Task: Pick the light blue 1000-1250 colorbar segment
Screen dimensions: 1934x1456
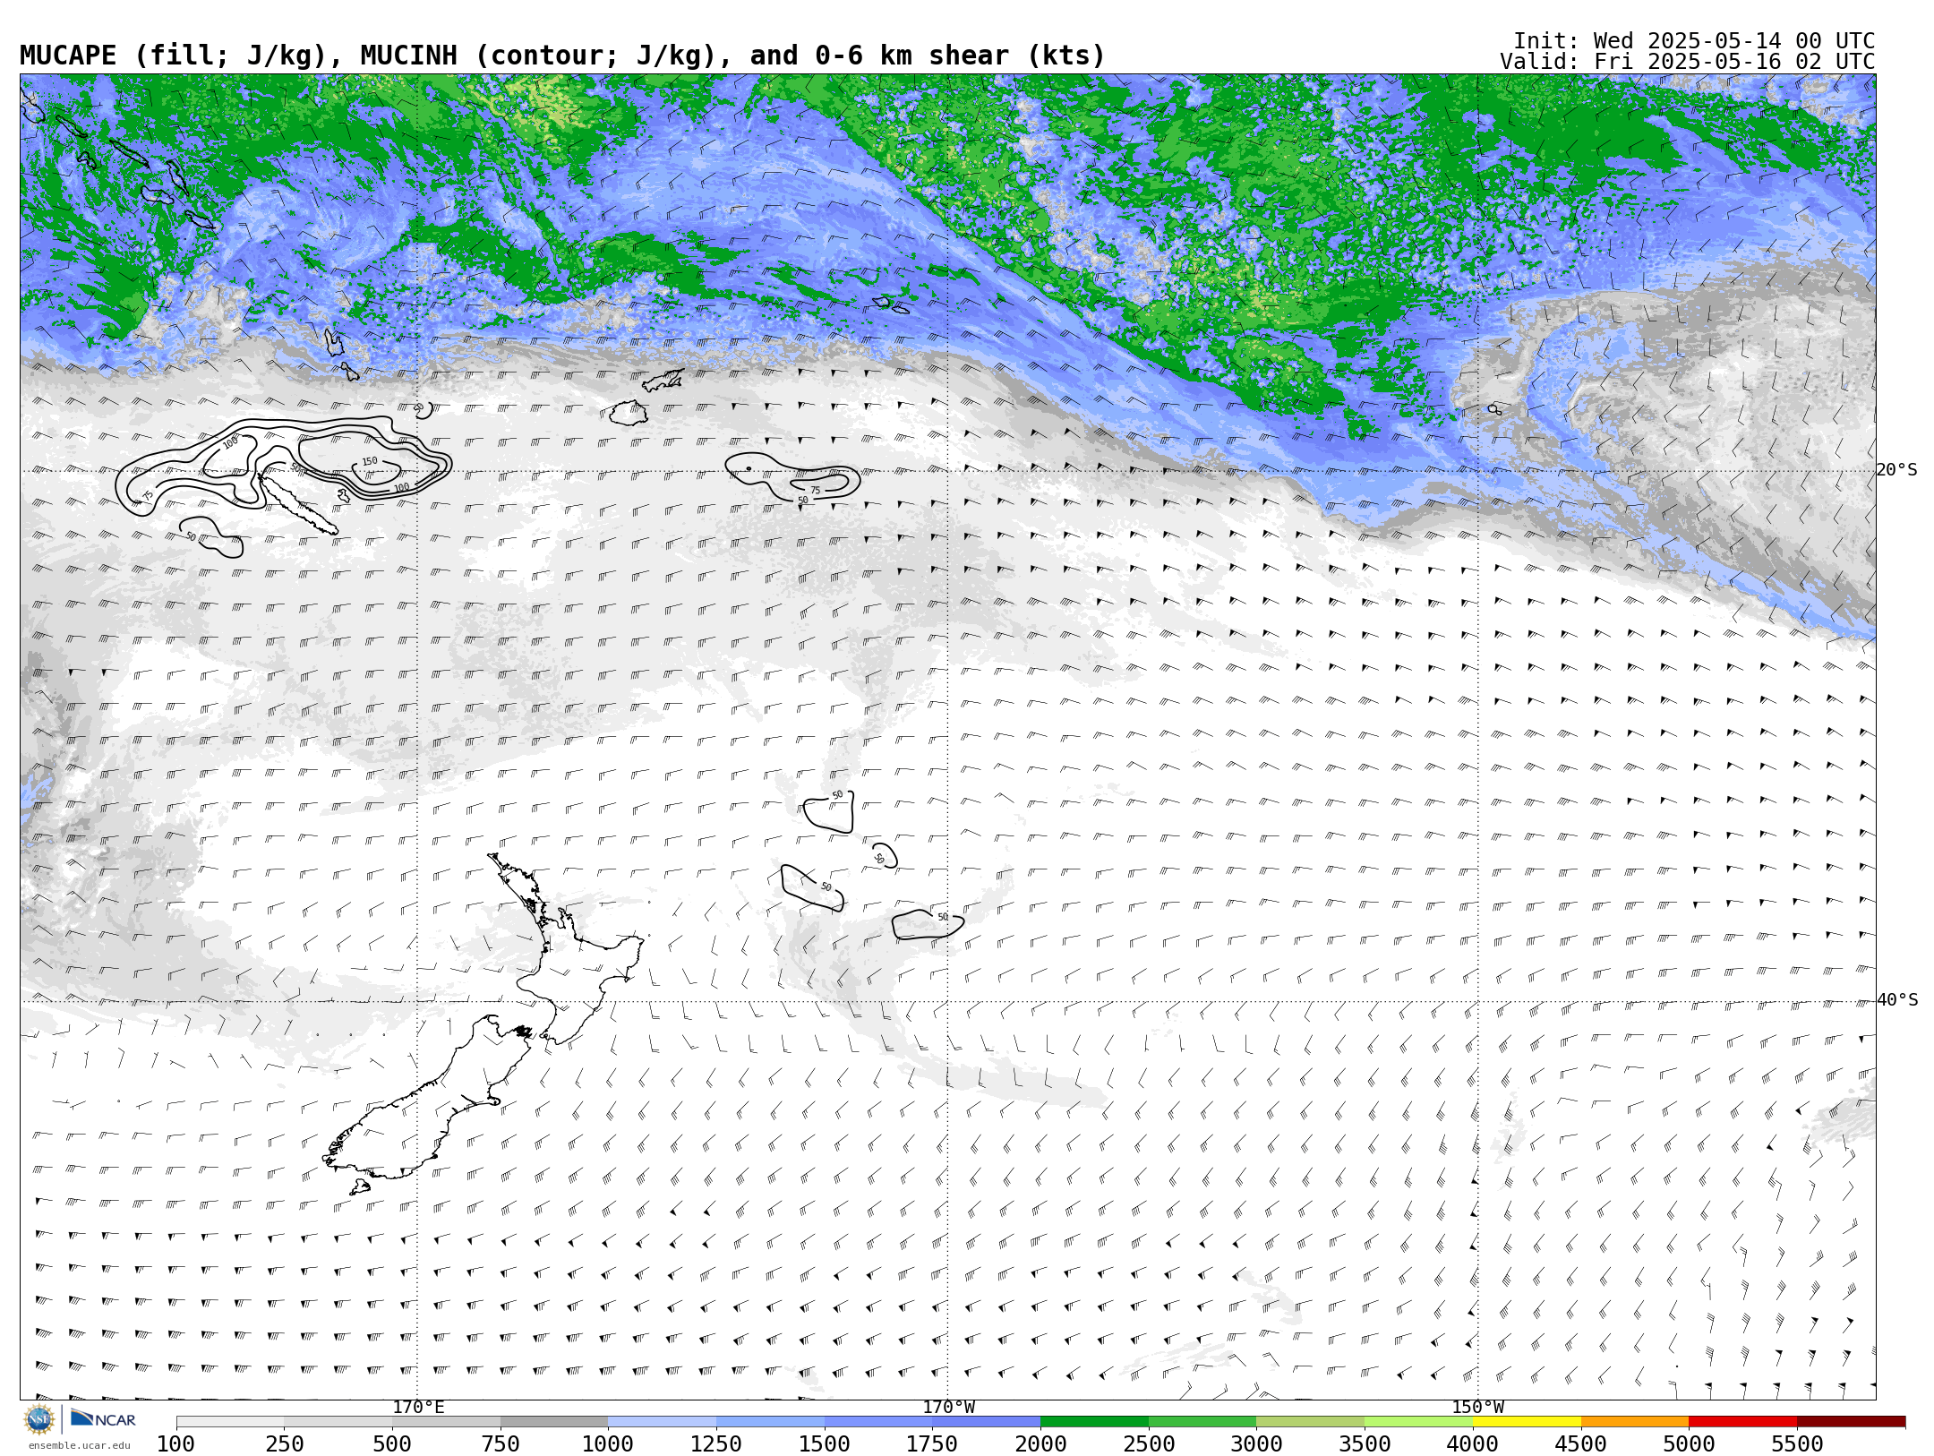Action: tap(662, 1422)
